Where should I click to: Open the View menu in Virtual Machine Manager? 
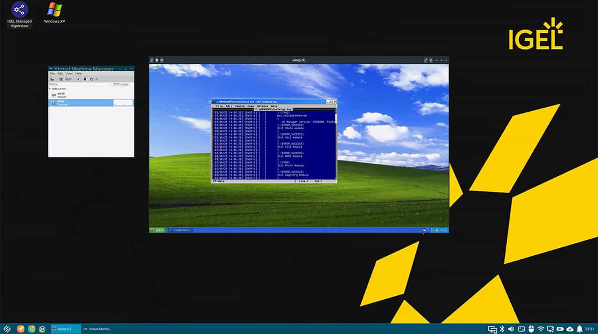click(x=69, y=73)
